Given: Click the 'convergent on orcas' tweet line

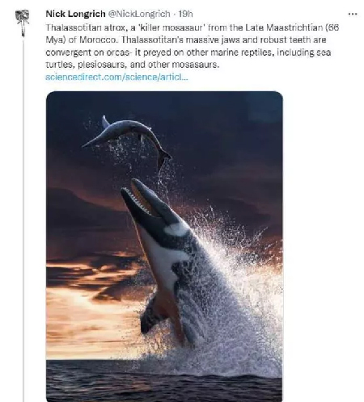Looking at the screenshot, I should coord(188,52).
